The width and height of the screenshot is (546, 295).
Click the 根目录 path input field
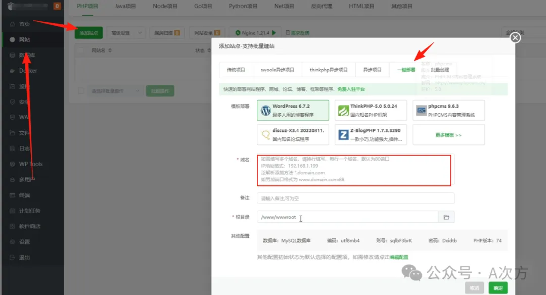pos(347,217)
